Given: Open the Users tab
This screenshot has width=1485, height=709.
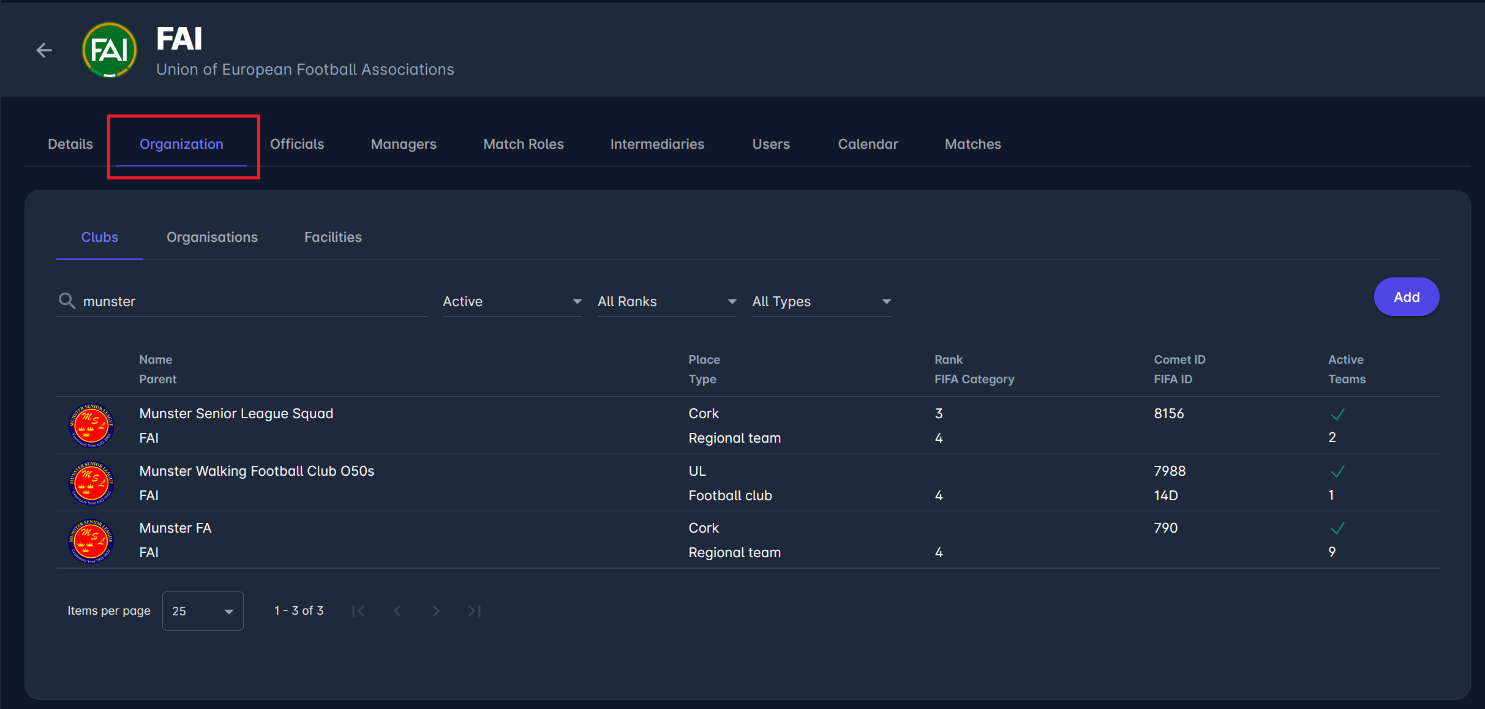Looking at the screenshot, I should [x=771, y=144].
